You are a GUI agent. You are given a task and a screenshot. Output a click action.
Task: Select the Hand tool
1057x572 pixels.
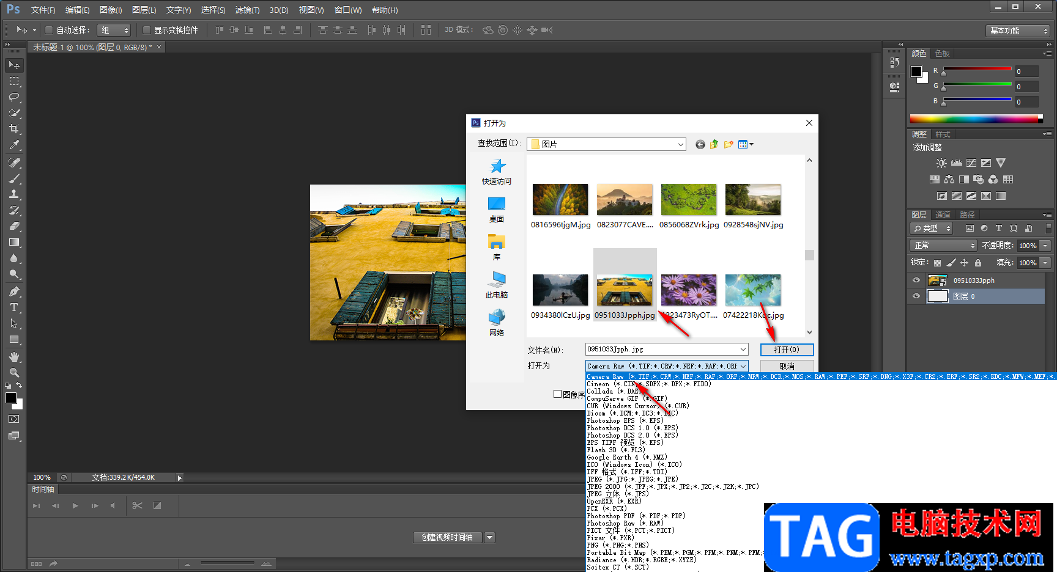14,356
